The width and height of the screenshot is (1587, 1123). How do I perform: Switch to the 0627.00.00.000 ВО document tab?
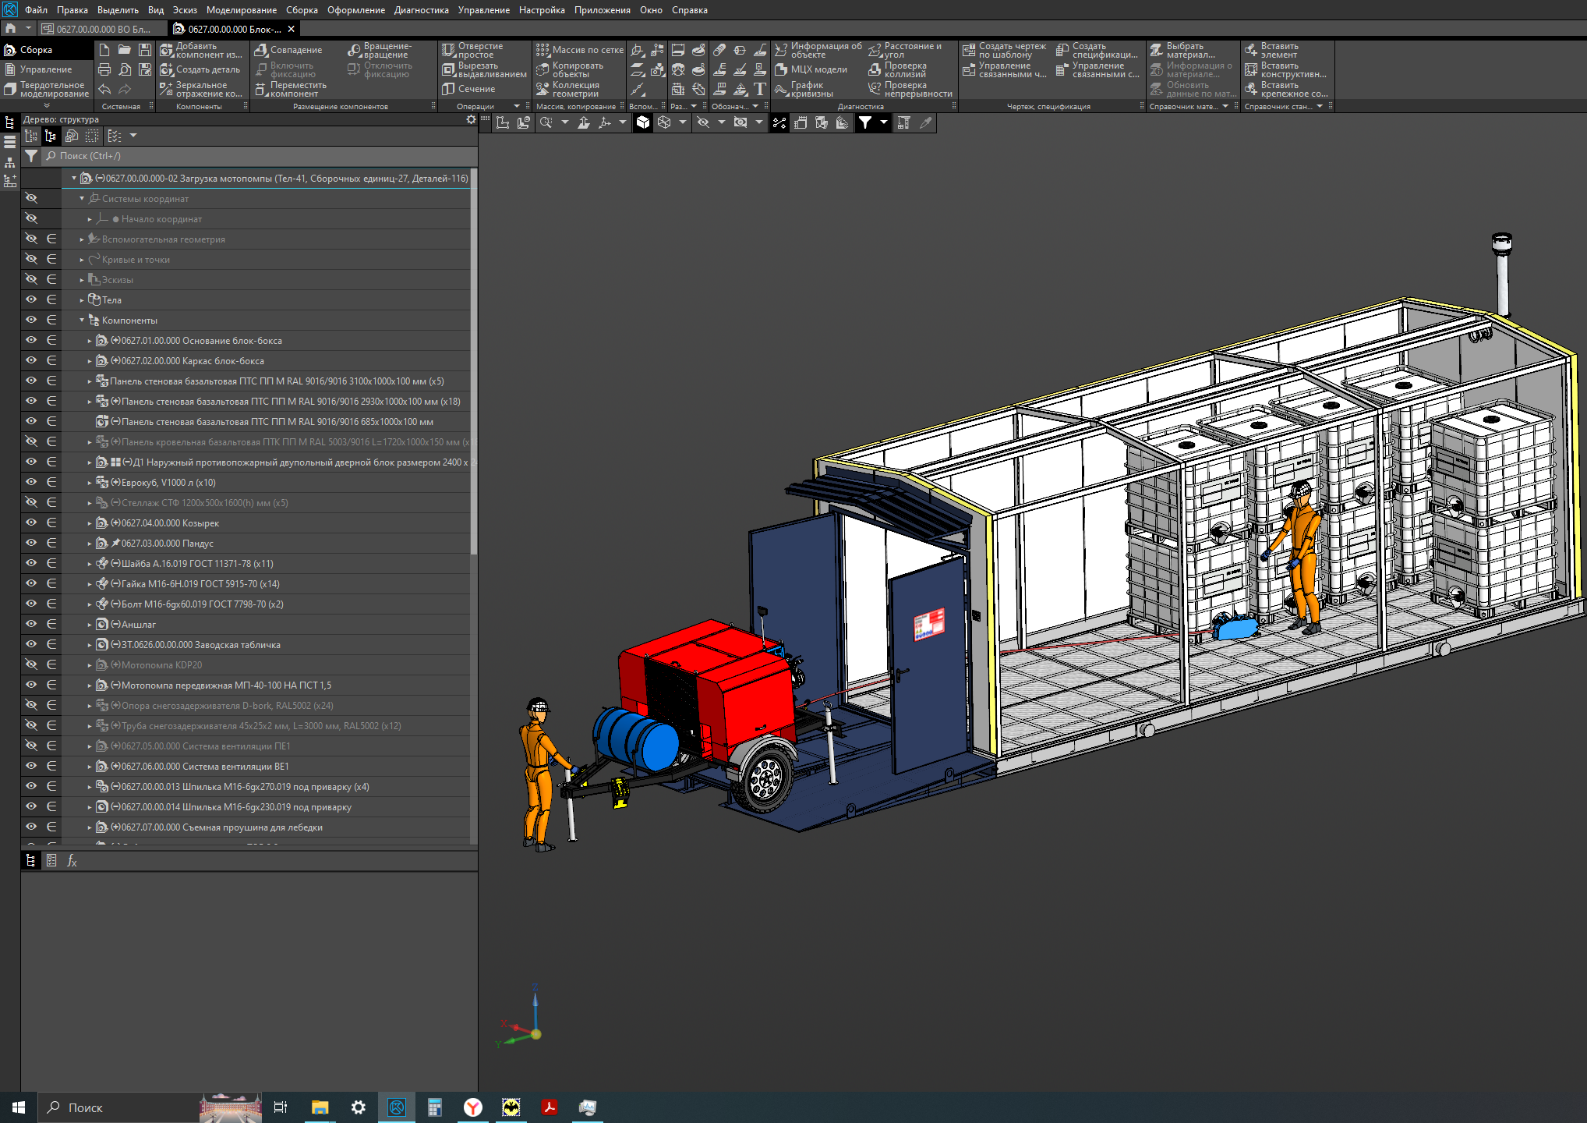(x=101, y=29)
